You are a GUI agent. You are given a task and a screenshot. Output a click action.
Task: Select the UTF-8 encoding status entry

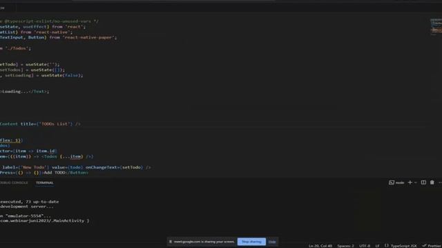point(365,246)
